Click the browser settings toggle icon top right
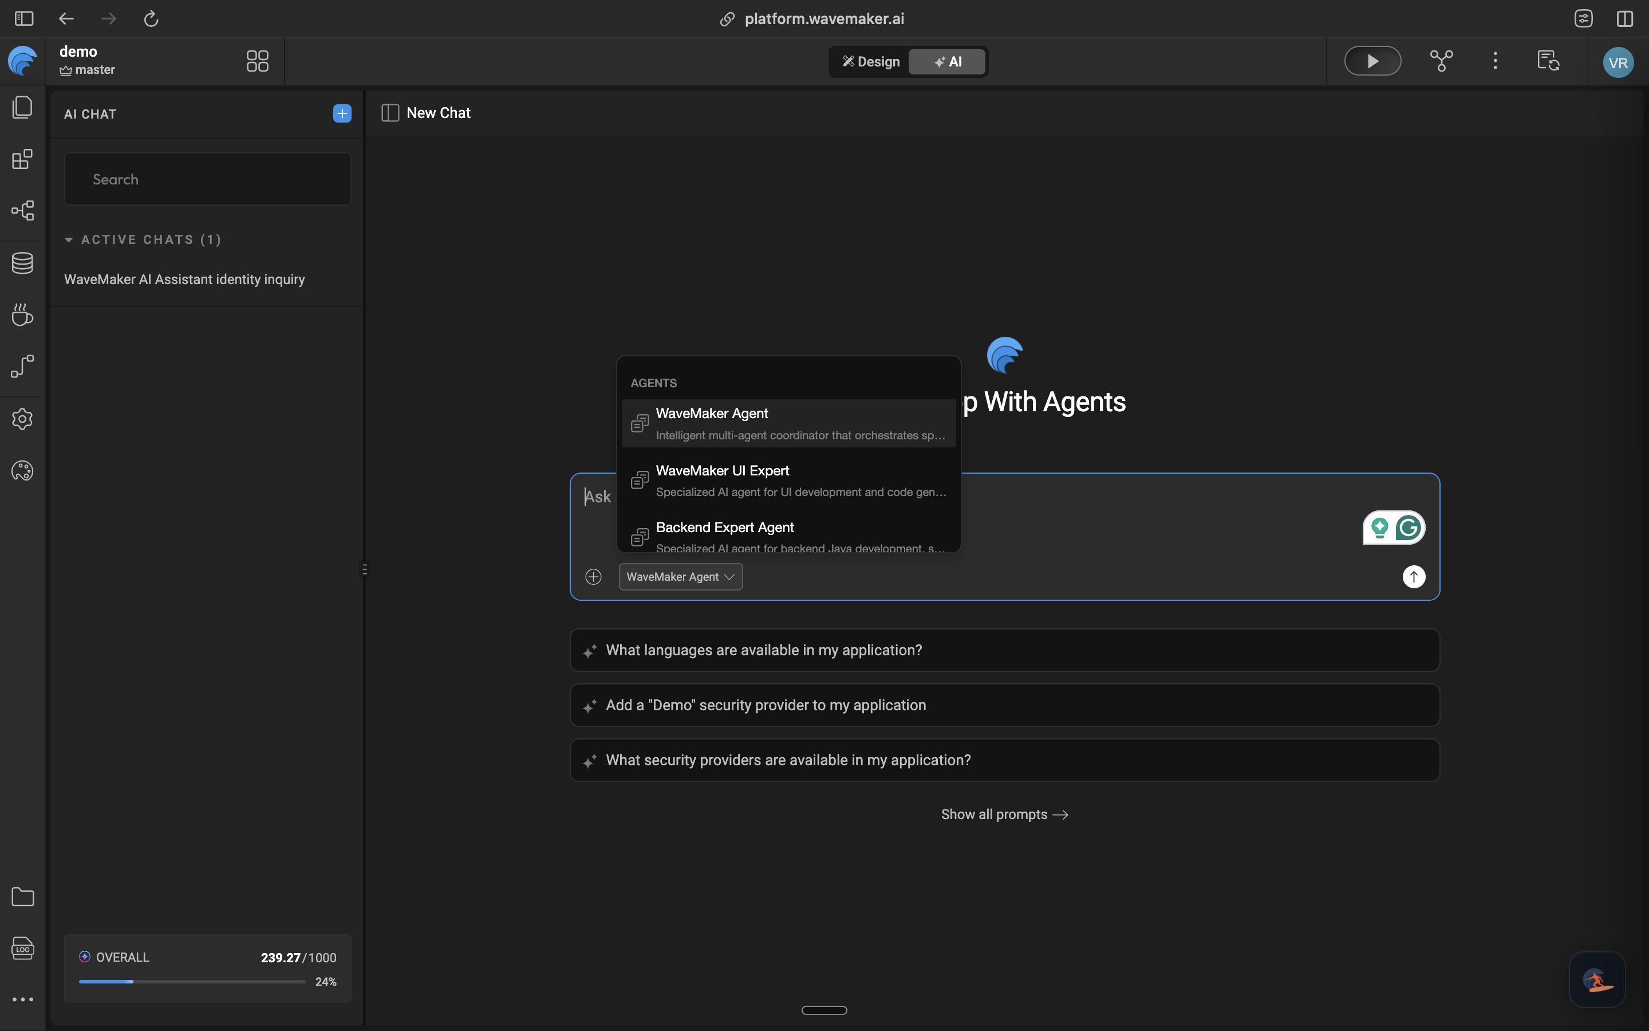 (x=1583, y=18)
